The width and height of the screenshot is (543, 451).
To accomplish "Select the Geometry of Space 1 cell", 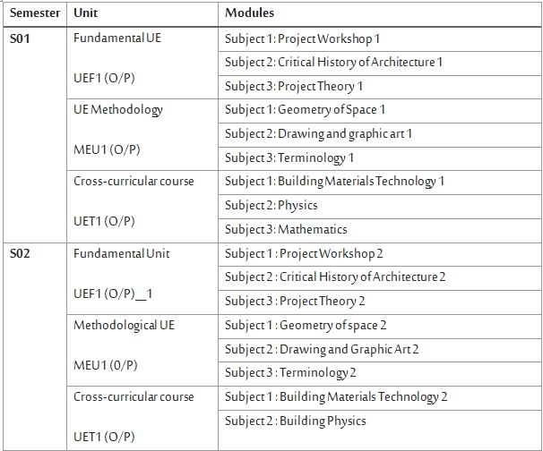I will click(306, 110).
